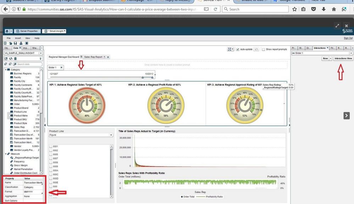
Task: Click the Remove data source trash icon
Action: click(x=15, y=58)
